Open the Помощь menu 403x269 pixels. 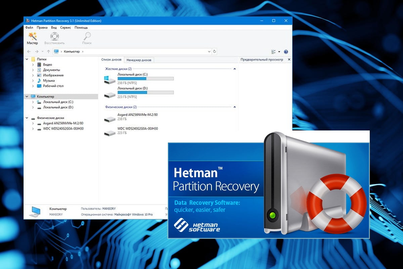tap(81, 28)
